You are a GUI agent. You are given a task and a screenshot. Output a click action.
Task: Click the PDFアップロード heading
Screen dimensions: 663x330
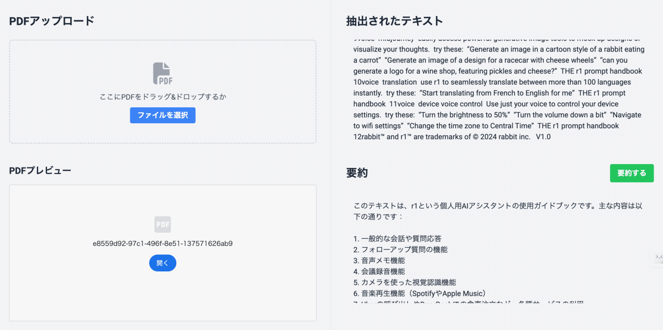(x=52, y=21)
